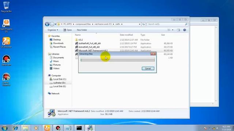Expand the chevron after compressed files breadcrumb
Viewport: 234px width, 131px height.
point(93,24)
